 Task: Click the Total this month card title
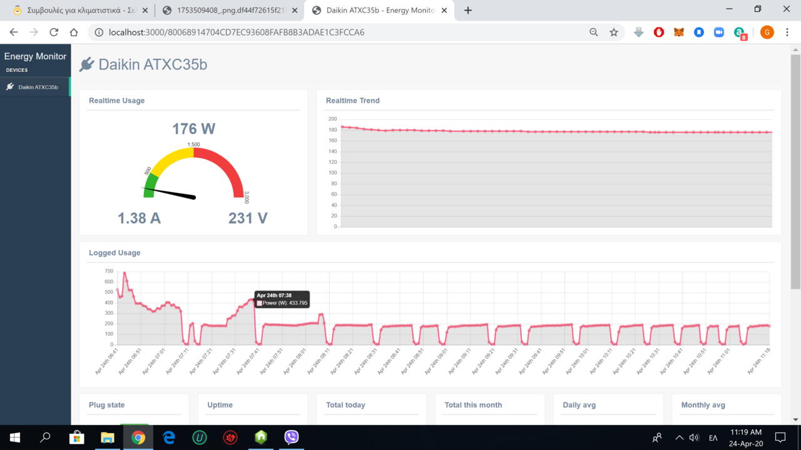(473, 405)
